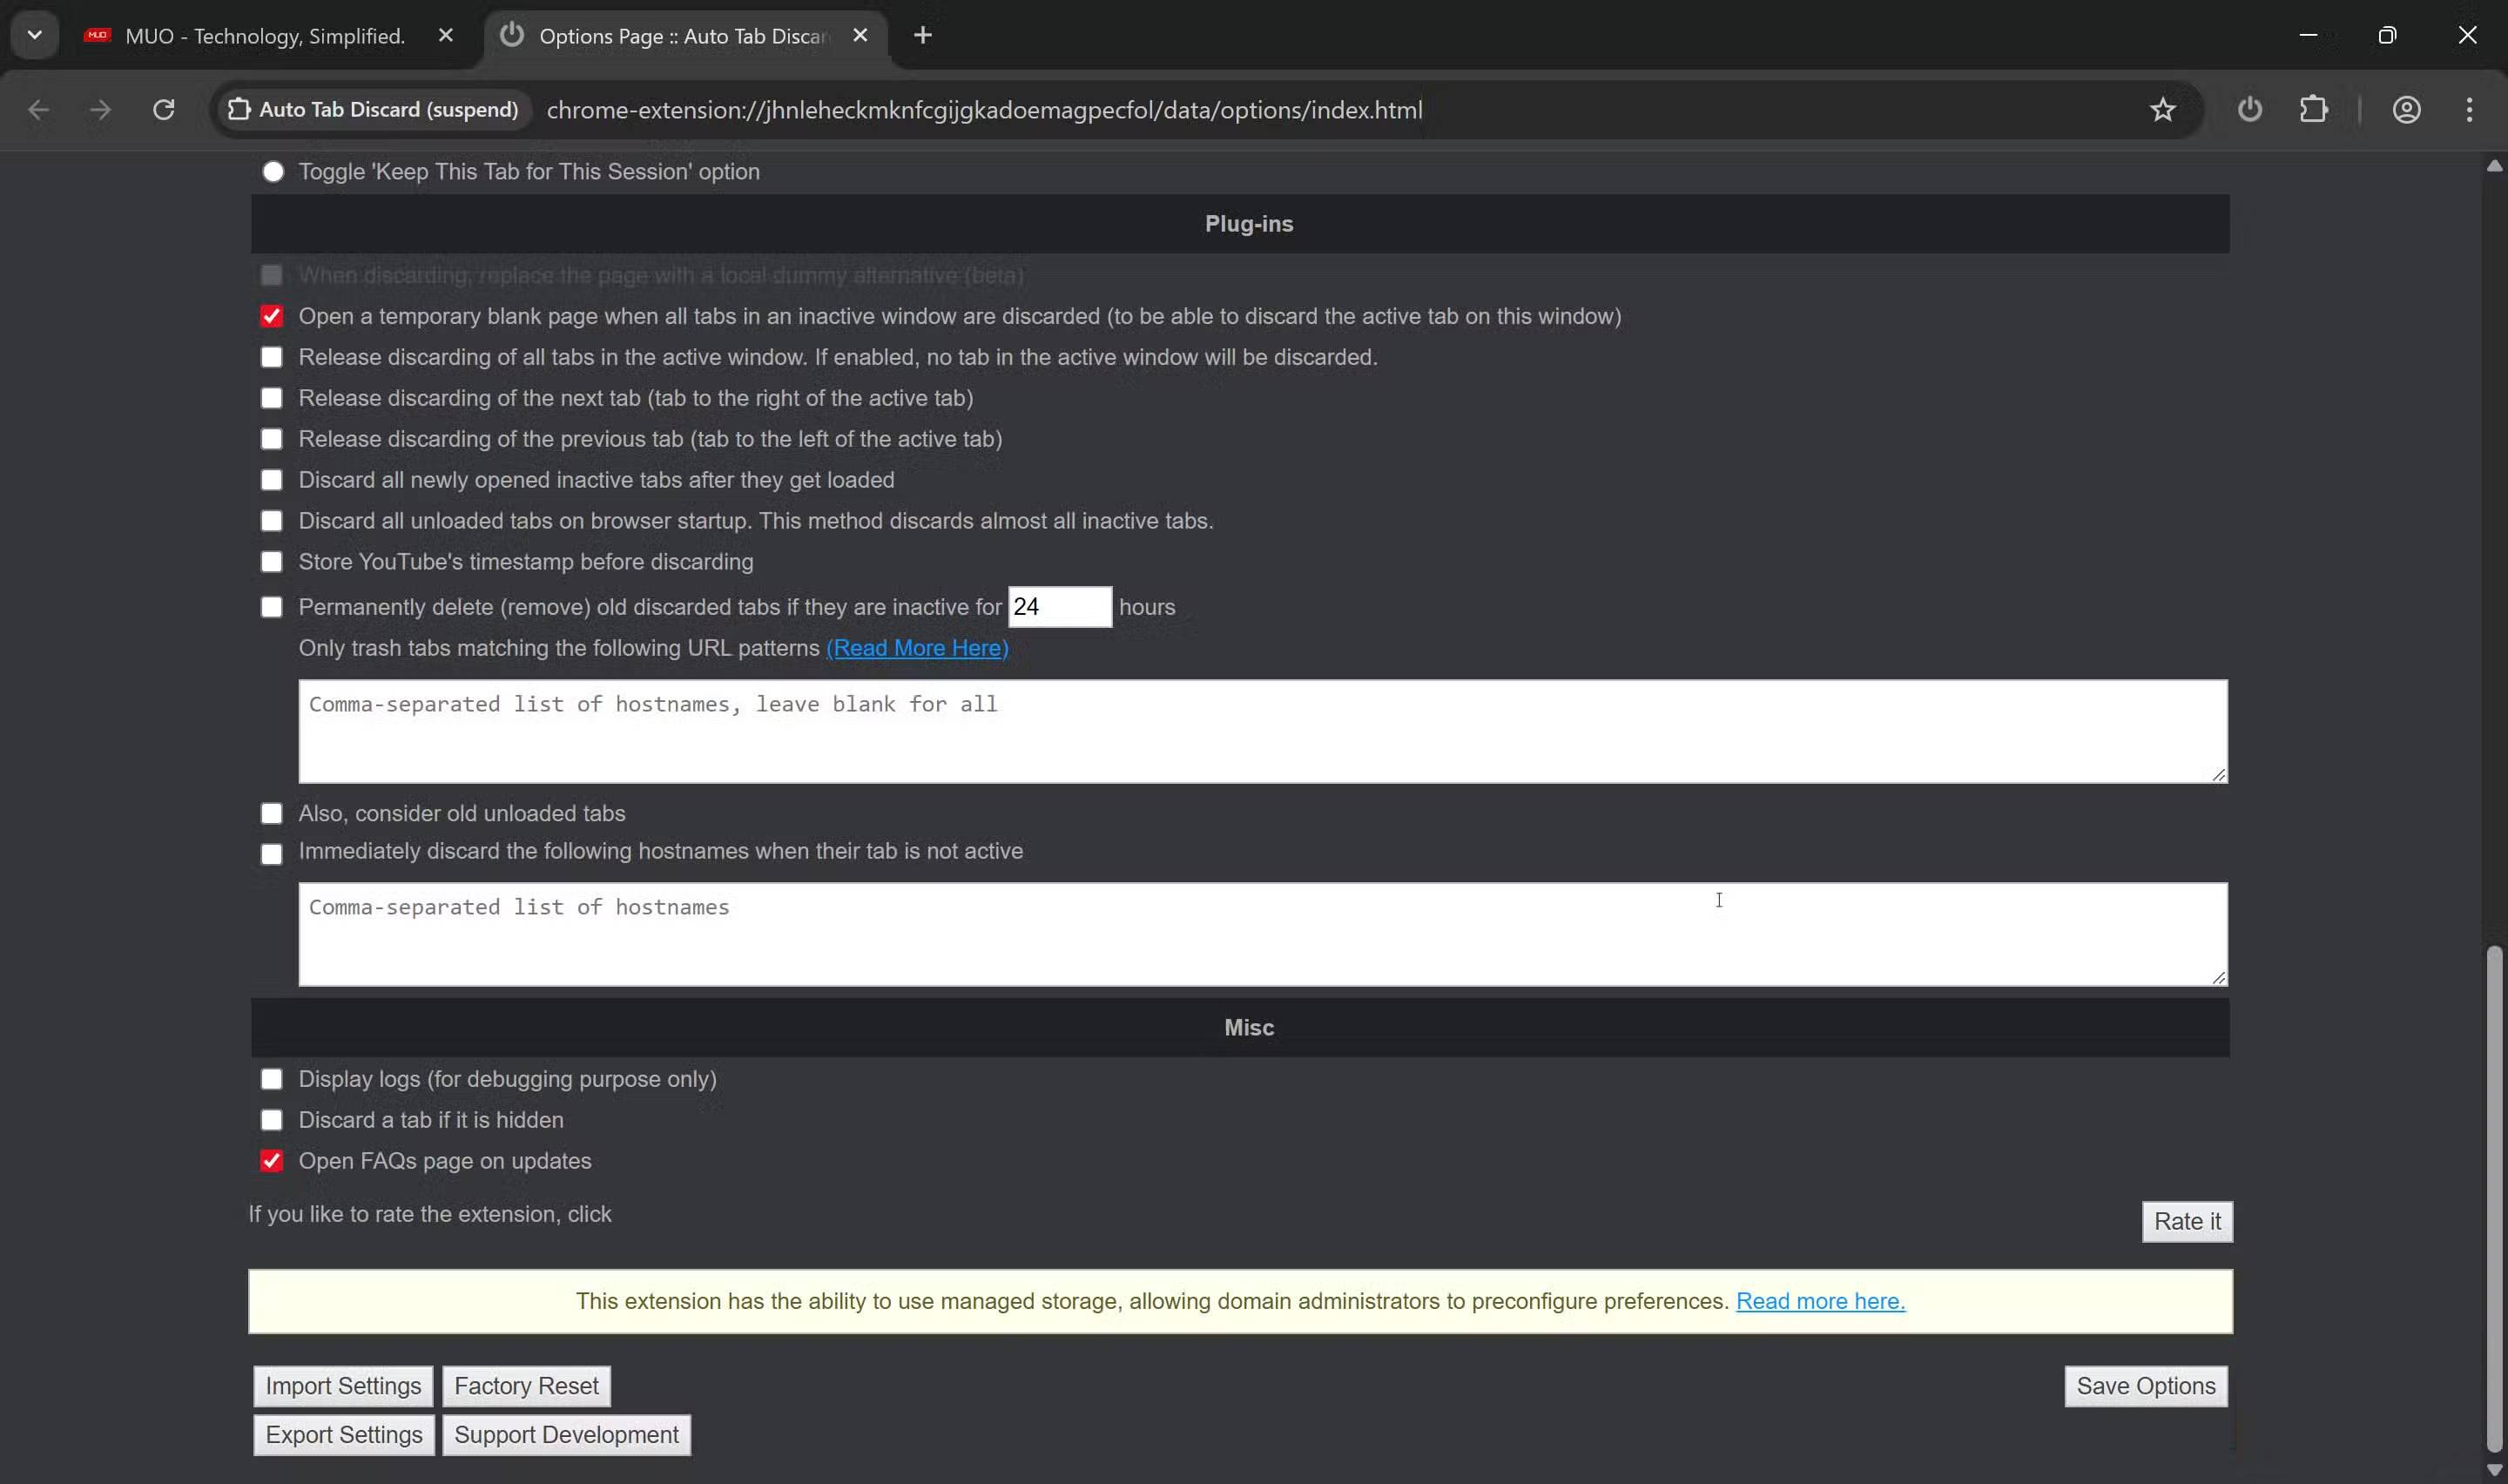Select the 'Toggle Keep This Tab' radio option
Viewport: 2508px width, 1484px height.
(272, 171)
